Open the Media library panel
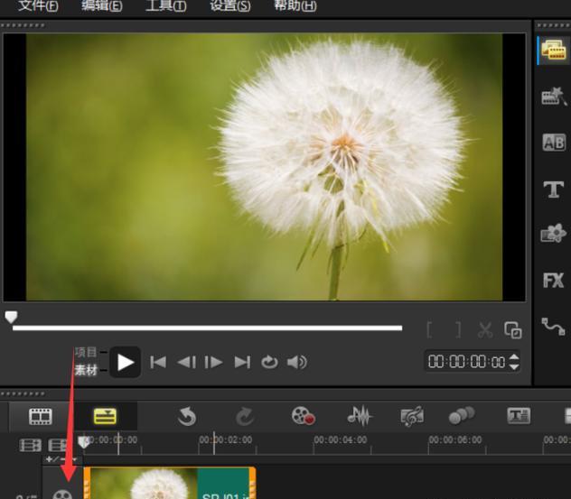This screenshot has width=571, height=499. coord(553,50)
